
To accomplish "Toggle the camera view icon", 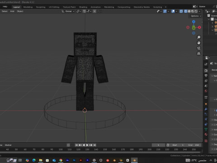I will pos(199,48).
